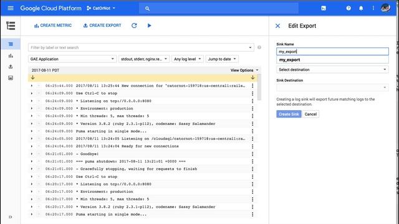Select the 06:20:17 Listening on tcp line
The width and height of the screenshot is (399, 224).
coord(113,184)
